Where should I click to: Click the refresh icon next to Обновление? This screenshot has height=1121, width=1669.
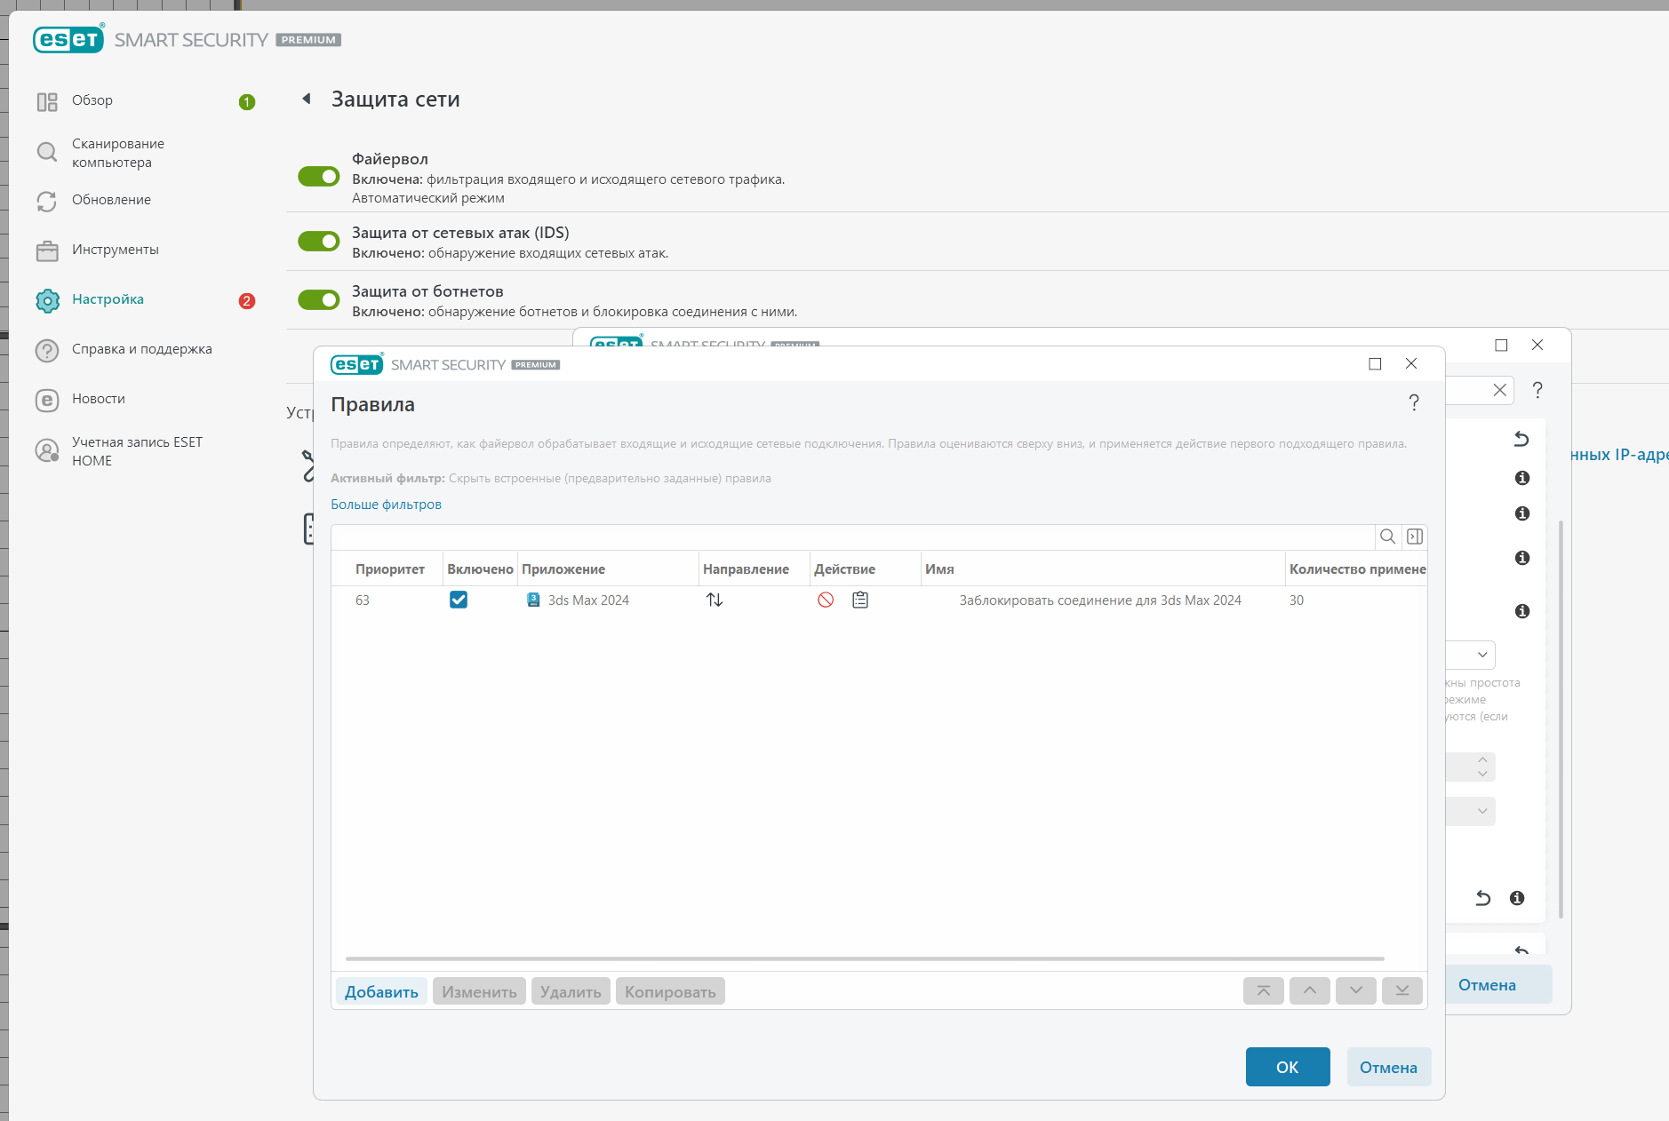click(x=47, y=202)
